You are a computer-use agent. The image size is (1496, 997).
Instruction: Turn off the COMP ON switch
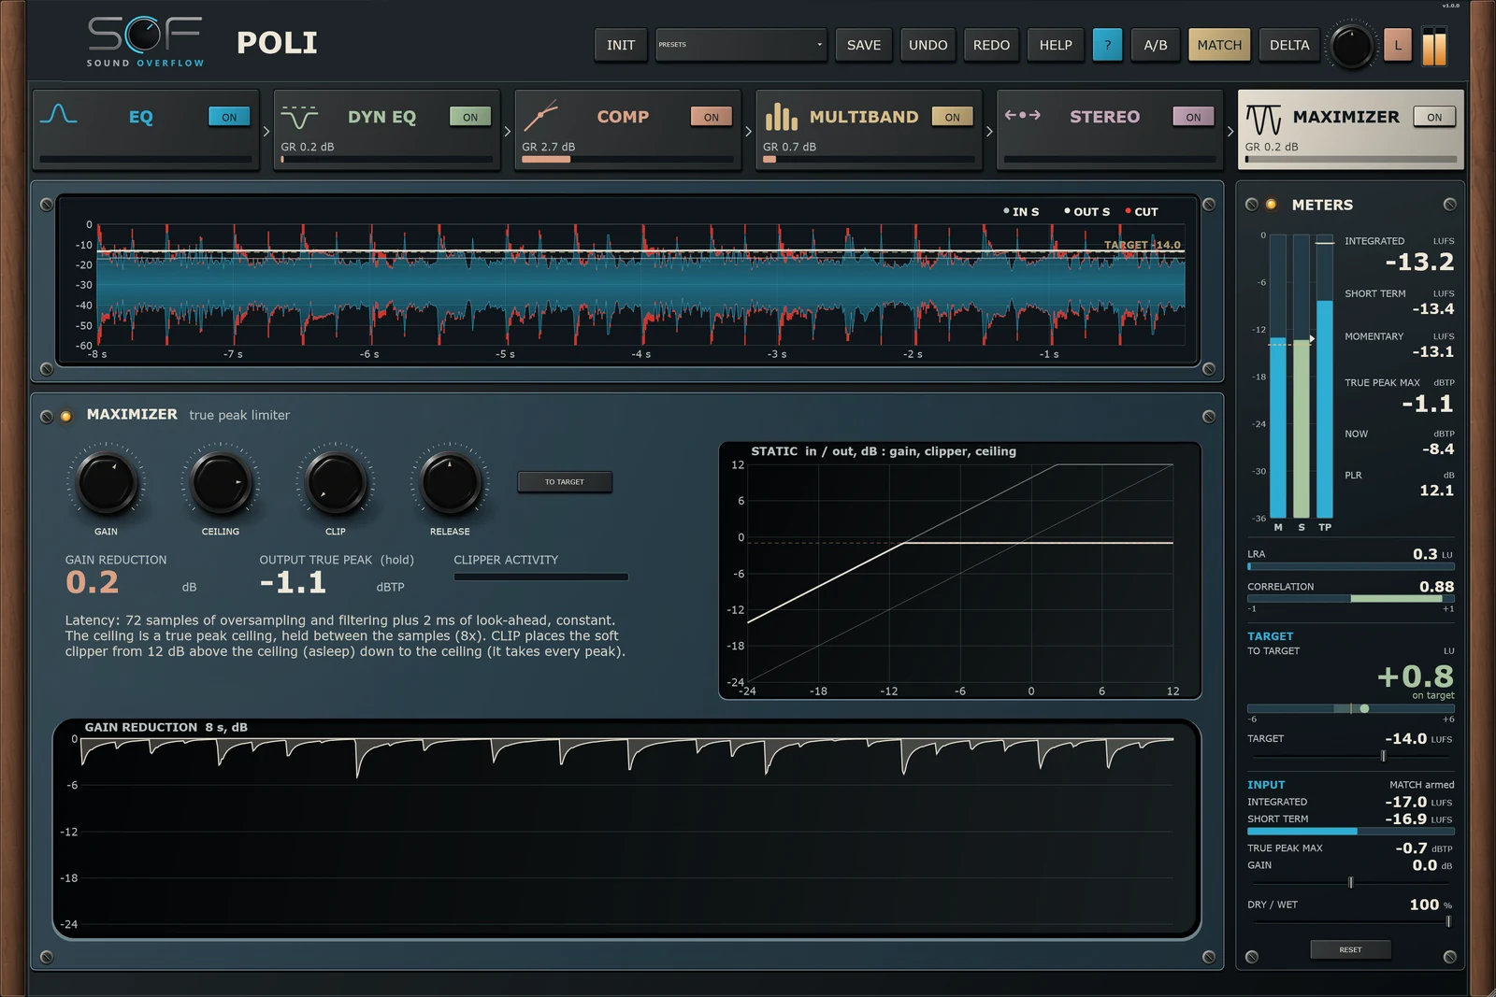(x=712, y=117)
